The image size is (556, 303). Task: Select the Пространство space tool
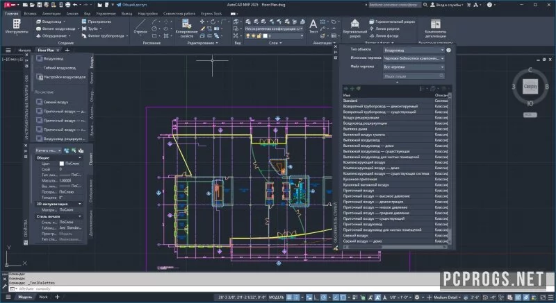(97, 21)
